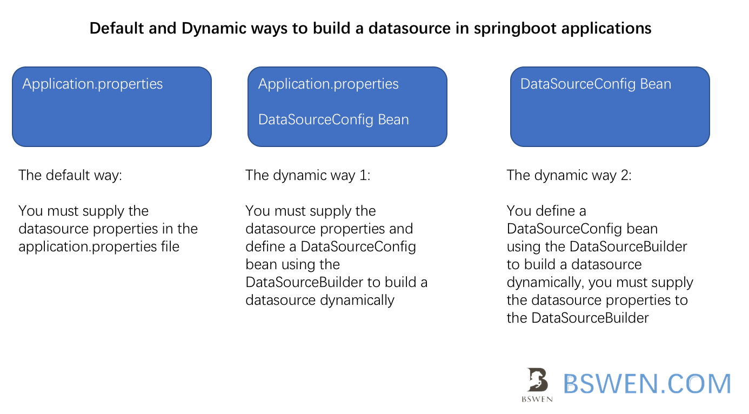This screenshot has height=414, width=749.
Task: Click the BSWEN.COM text
Action: pyautogui.click(x=647, y=384)
